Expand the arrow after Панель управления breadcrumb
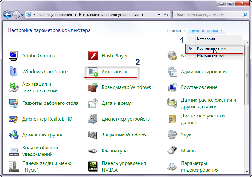The height and width of the screenshot is (177, 252). [76, 15]
